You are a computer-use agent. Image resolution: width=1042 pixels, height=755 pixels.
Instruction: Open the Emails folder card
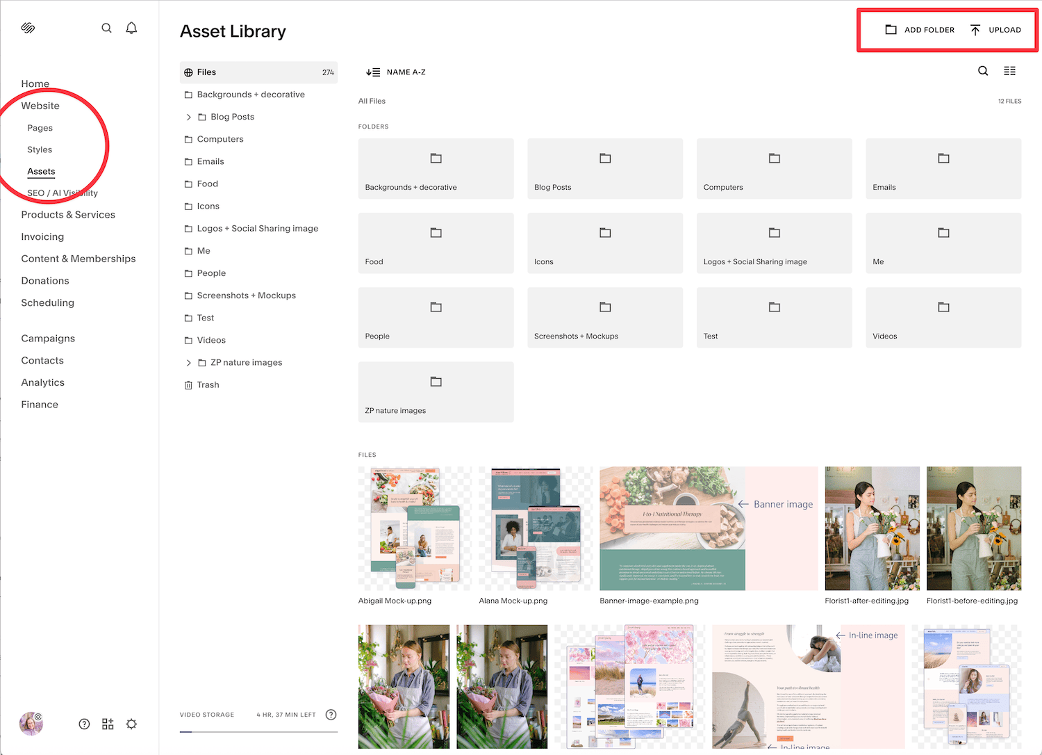(943, 168)
